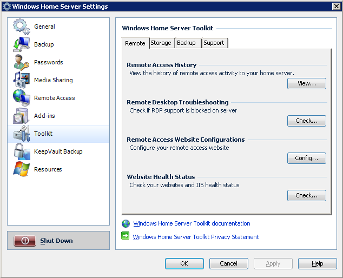
Task: Click the Website Health Status heading
Action: point(161,177)
